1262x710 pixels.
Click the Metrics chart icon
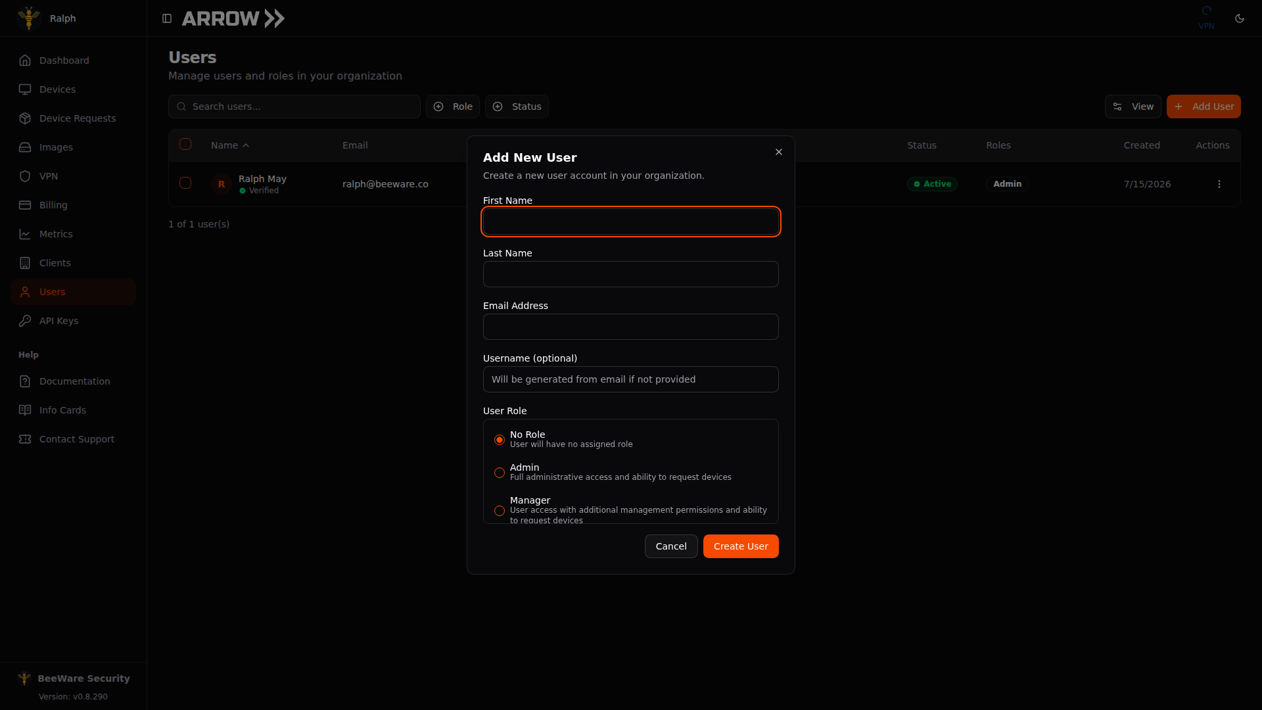pos(25,234)
